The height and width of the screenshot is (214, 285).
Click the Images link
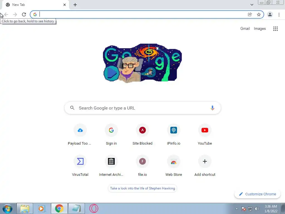point(260,29)
